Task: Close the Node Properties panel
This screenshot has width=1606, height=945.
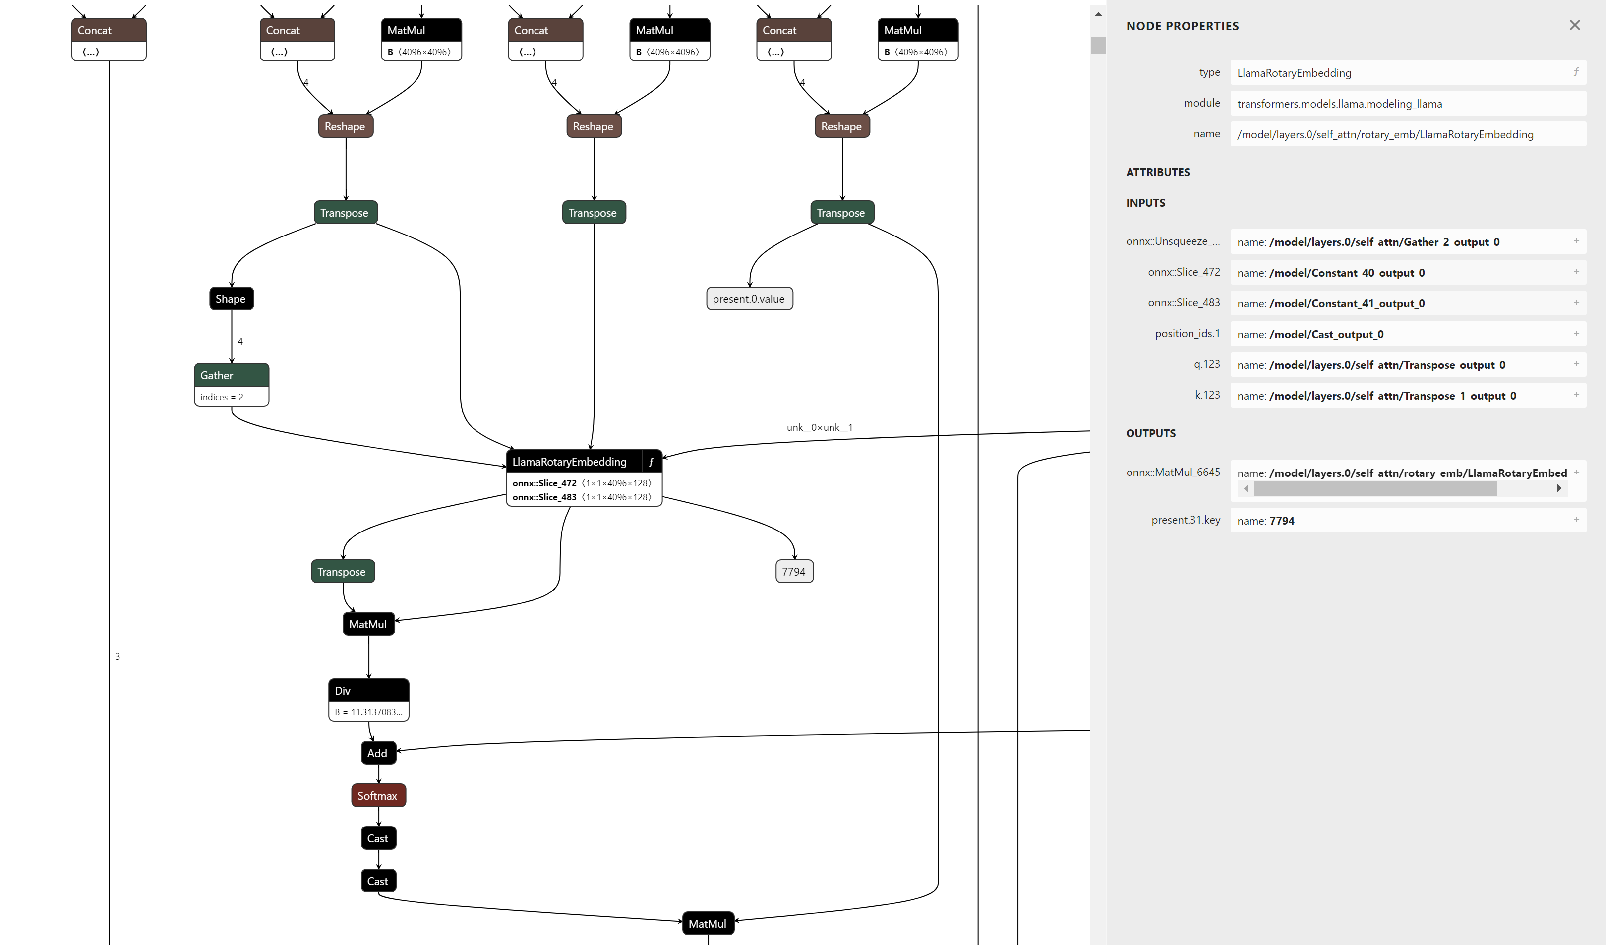Action: (1574, 25)
